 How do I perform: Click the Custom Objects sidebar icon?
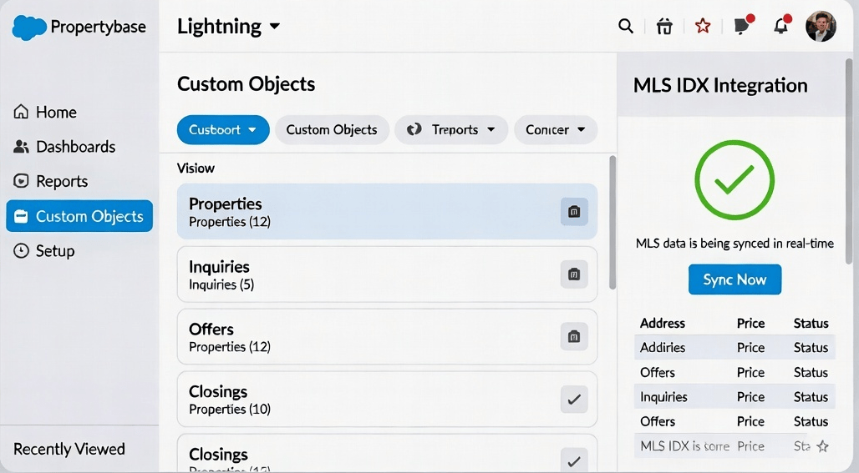pyautogui.click(x=21, y=216)
